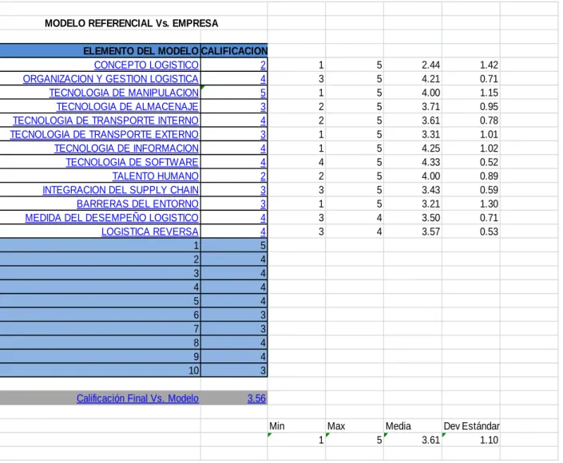This screenshot has width=563, height=463.
Task: Open the CONCEPTO LOGISTICO link
Action: click(146, 65)
